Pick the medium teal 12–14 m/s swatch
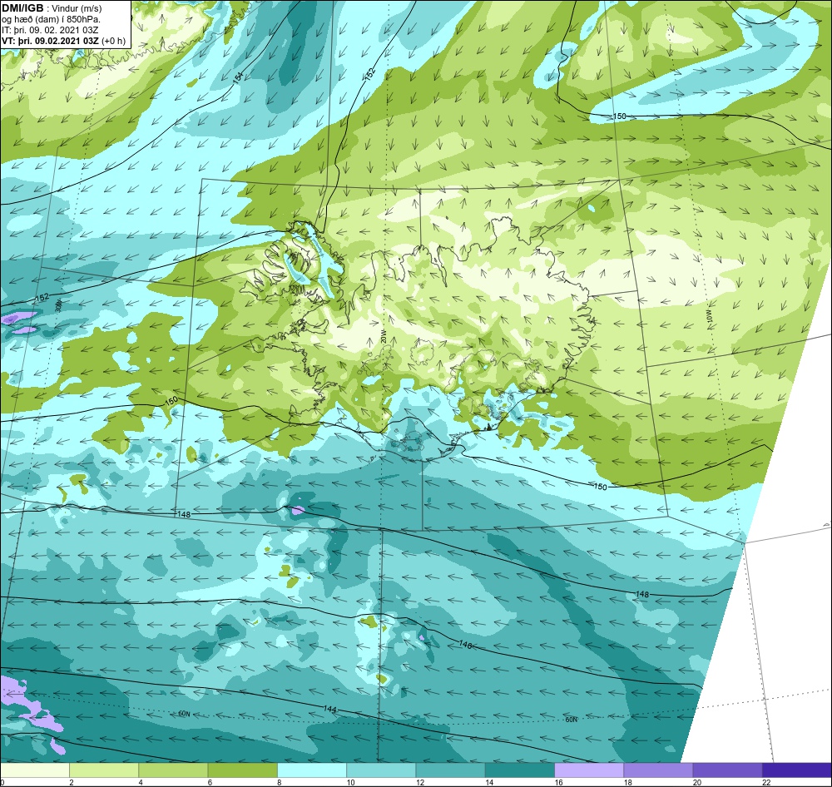832x787 pixels. click(450, 770)
